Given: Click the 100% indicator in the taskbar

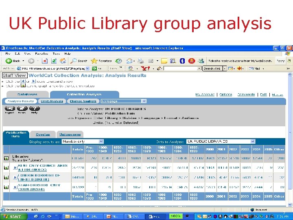Looking at the screenshot, I should 176,216.
